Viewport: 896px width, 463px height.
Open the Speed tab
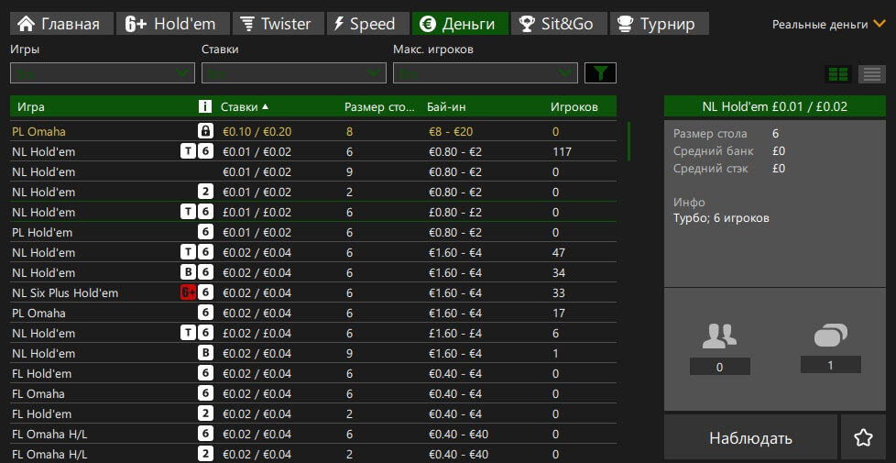(x=368, y=24)
